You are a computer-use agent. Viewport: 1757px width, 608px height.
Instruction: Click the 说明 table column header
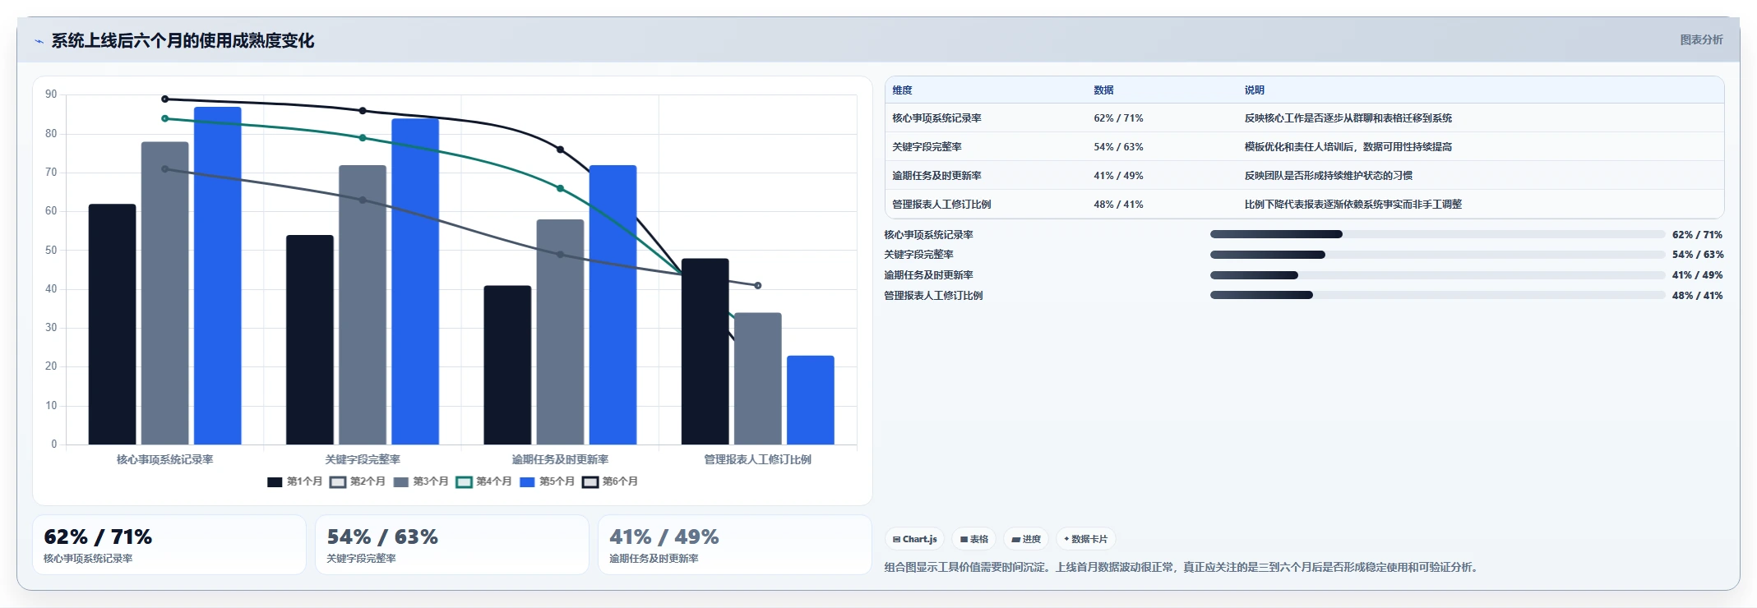pyautogui.click(x=1254, y=90)
